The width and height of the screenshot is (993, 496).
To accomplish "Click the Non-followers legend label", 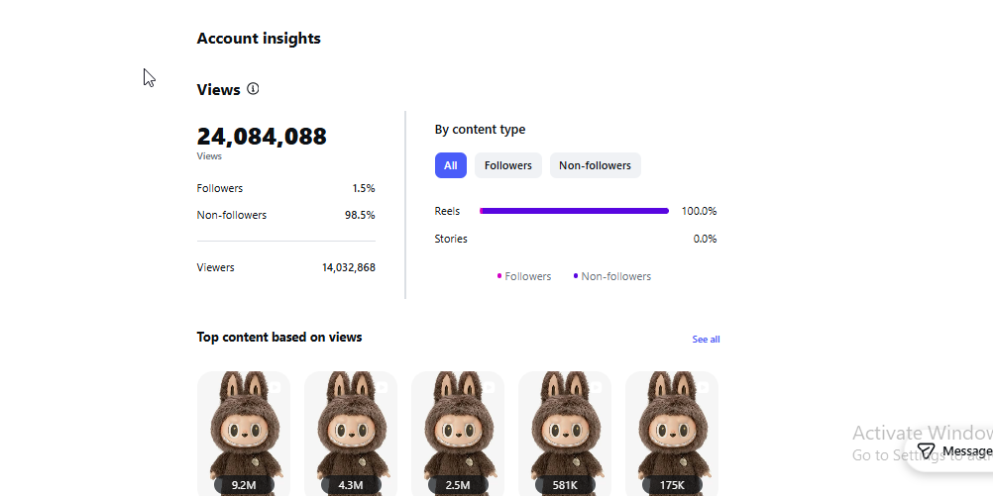I will click(615, 276).
